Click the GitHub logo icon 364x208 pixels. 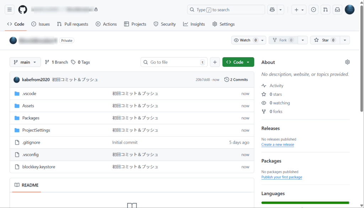click(x=23, y=10)
